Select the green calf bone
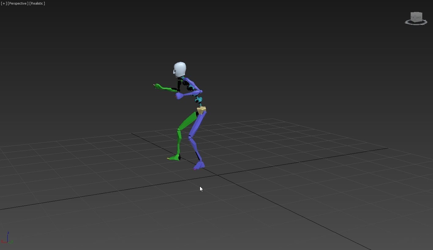 179,142
